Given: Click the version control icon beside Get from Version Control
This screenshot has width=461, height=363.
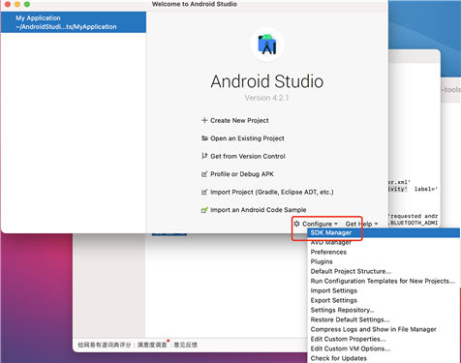Looking at the screenshot, I should pos(204,156).
